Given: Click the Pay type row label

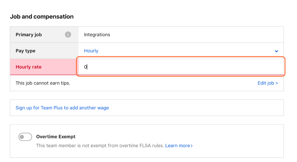Looking at the screenshot, I should pos(26,51).
